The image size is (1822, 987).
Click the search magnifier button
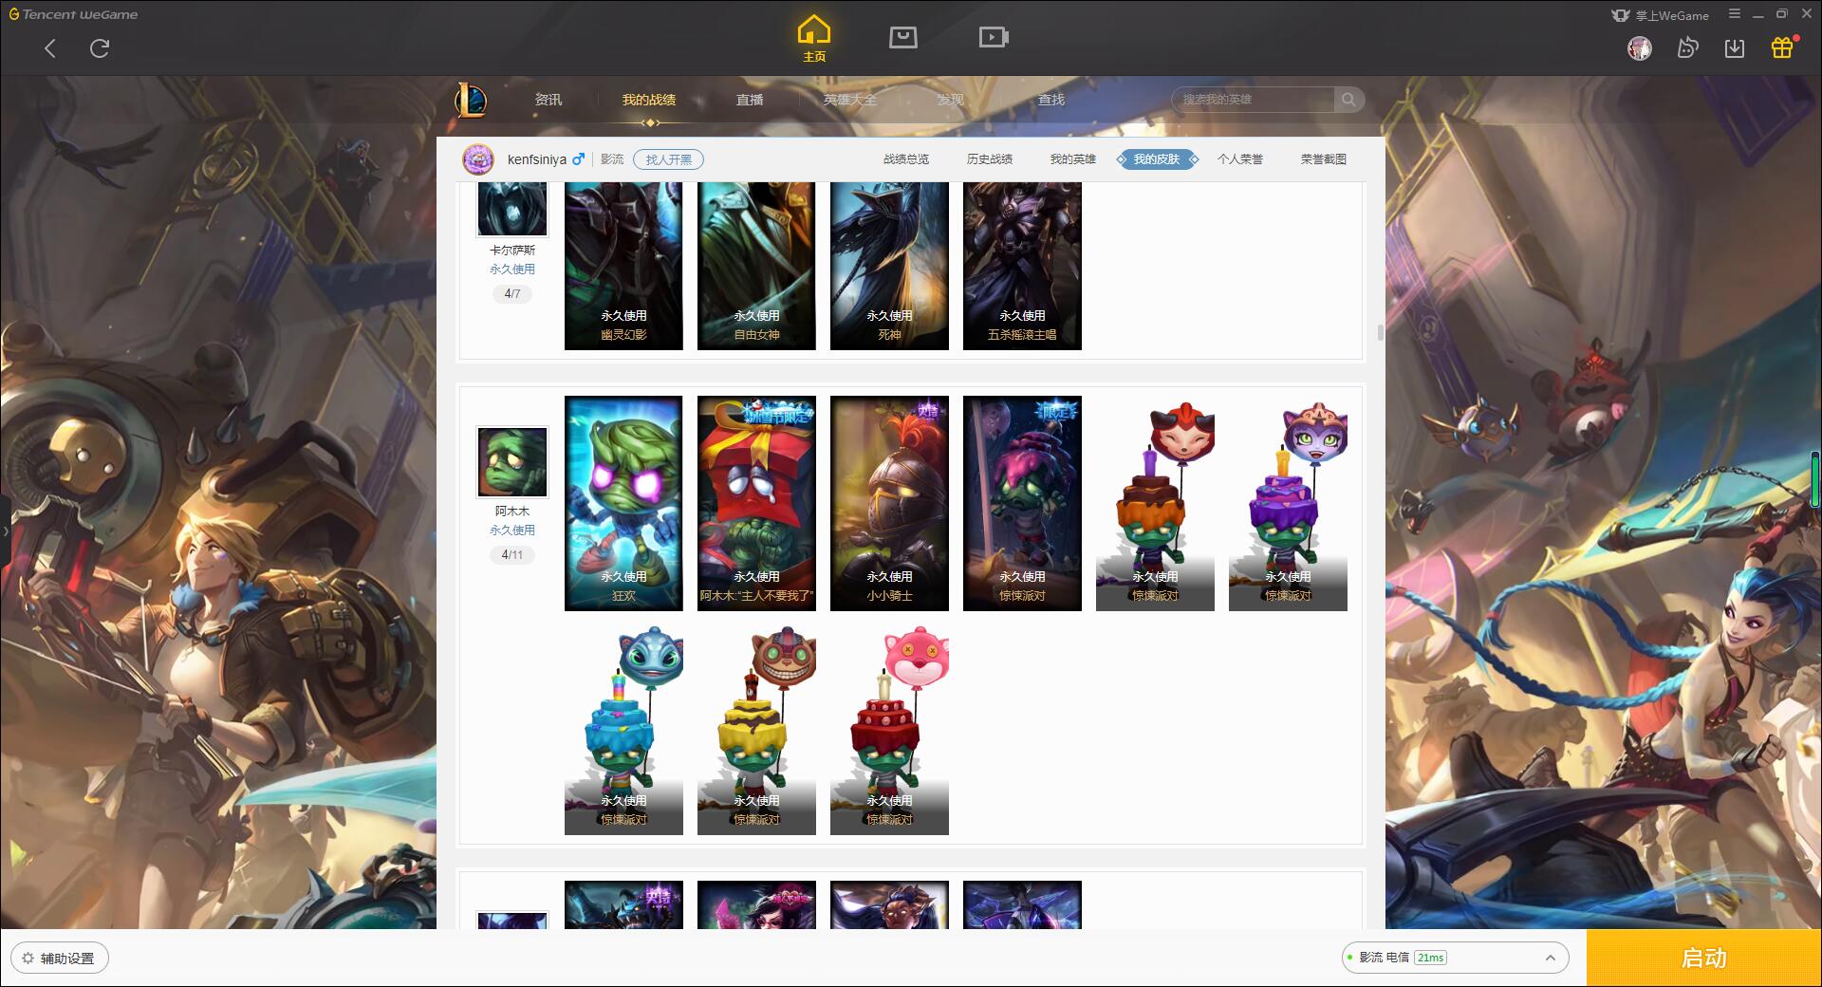[1348, 100]
